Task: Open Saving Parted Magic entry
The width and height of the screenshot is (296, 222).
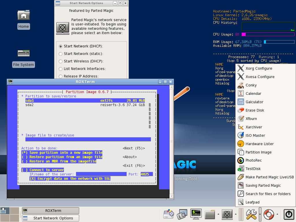Action: [x=265, y=185]
